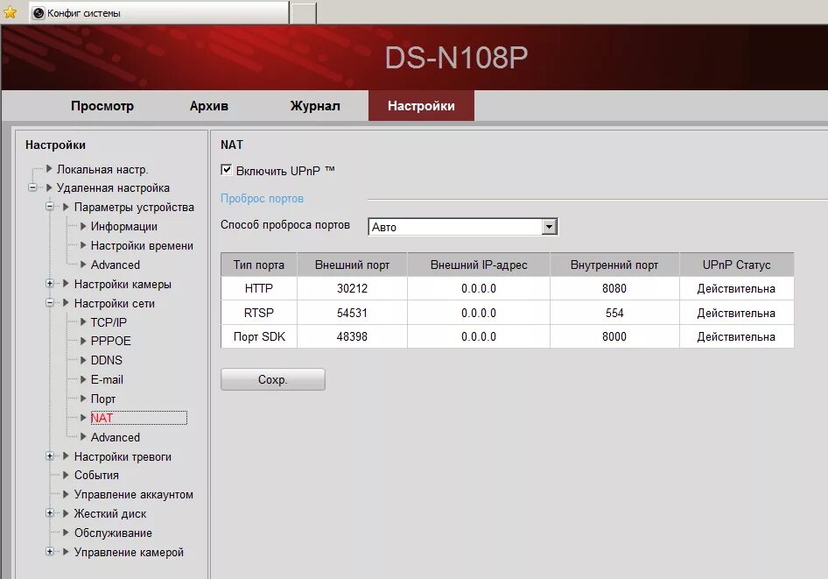Viewport: 828px width, 579px height.
Task: Click external port value 48398
Action: tap(352, 336)
